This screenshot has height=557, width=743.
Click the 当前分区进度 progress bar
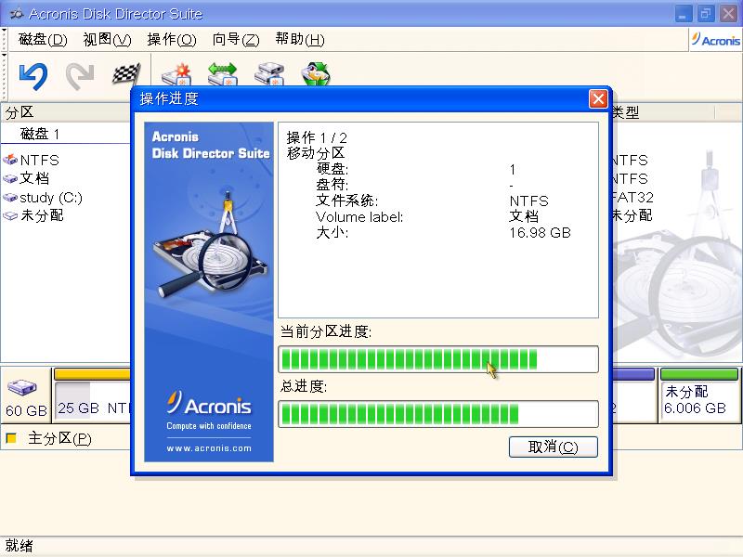tap(438, 359)
